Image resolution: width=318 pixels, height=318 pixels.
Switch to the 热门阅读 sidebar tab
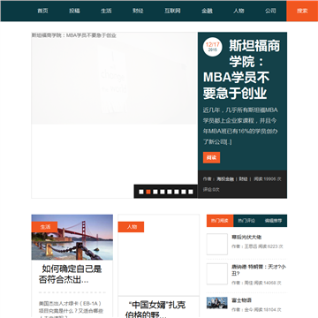(x=220, y=221)
